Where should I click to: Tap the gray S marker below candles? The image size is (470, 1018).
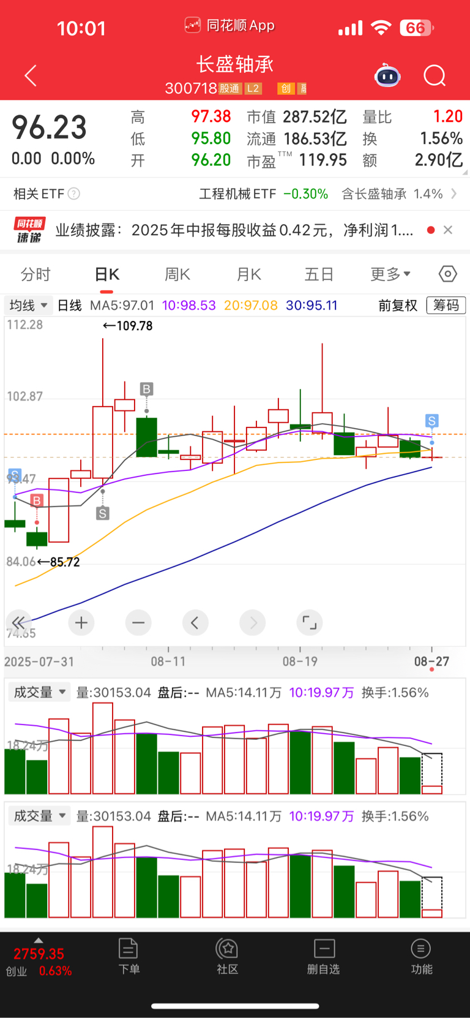point(103,513)
